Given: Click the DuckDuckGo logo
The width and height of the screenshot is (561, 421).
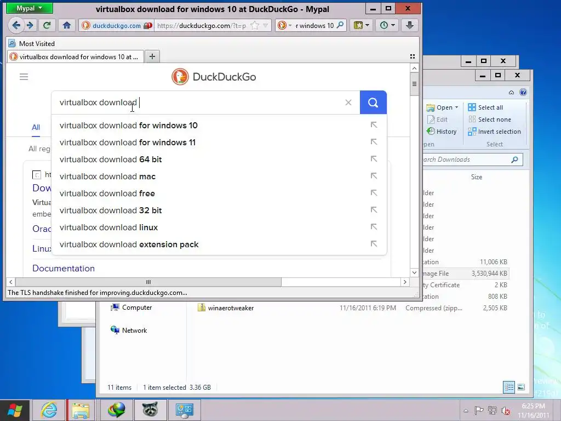Looking at the screenshot, I should point(214,77).
